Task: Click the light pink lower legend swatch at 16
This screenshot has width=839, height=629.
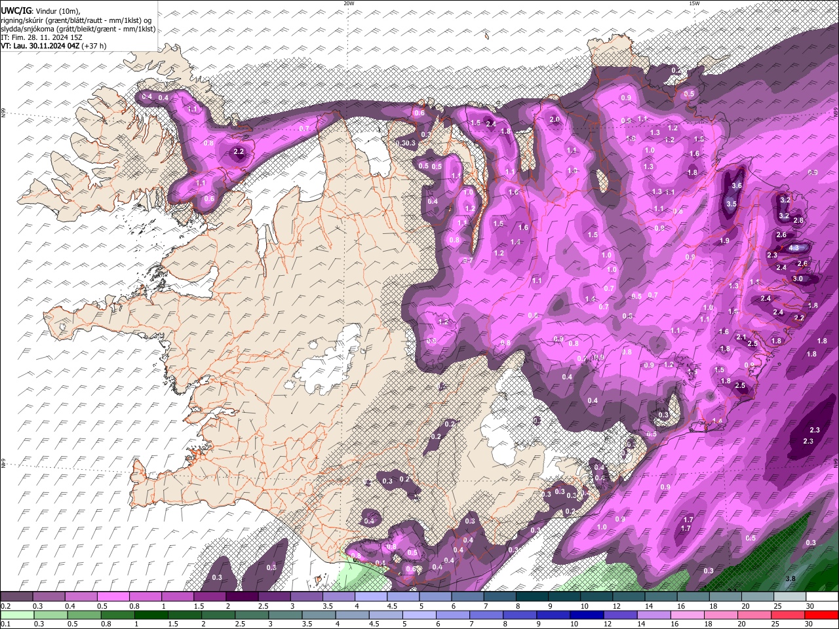Action: (x=686, y=615)
